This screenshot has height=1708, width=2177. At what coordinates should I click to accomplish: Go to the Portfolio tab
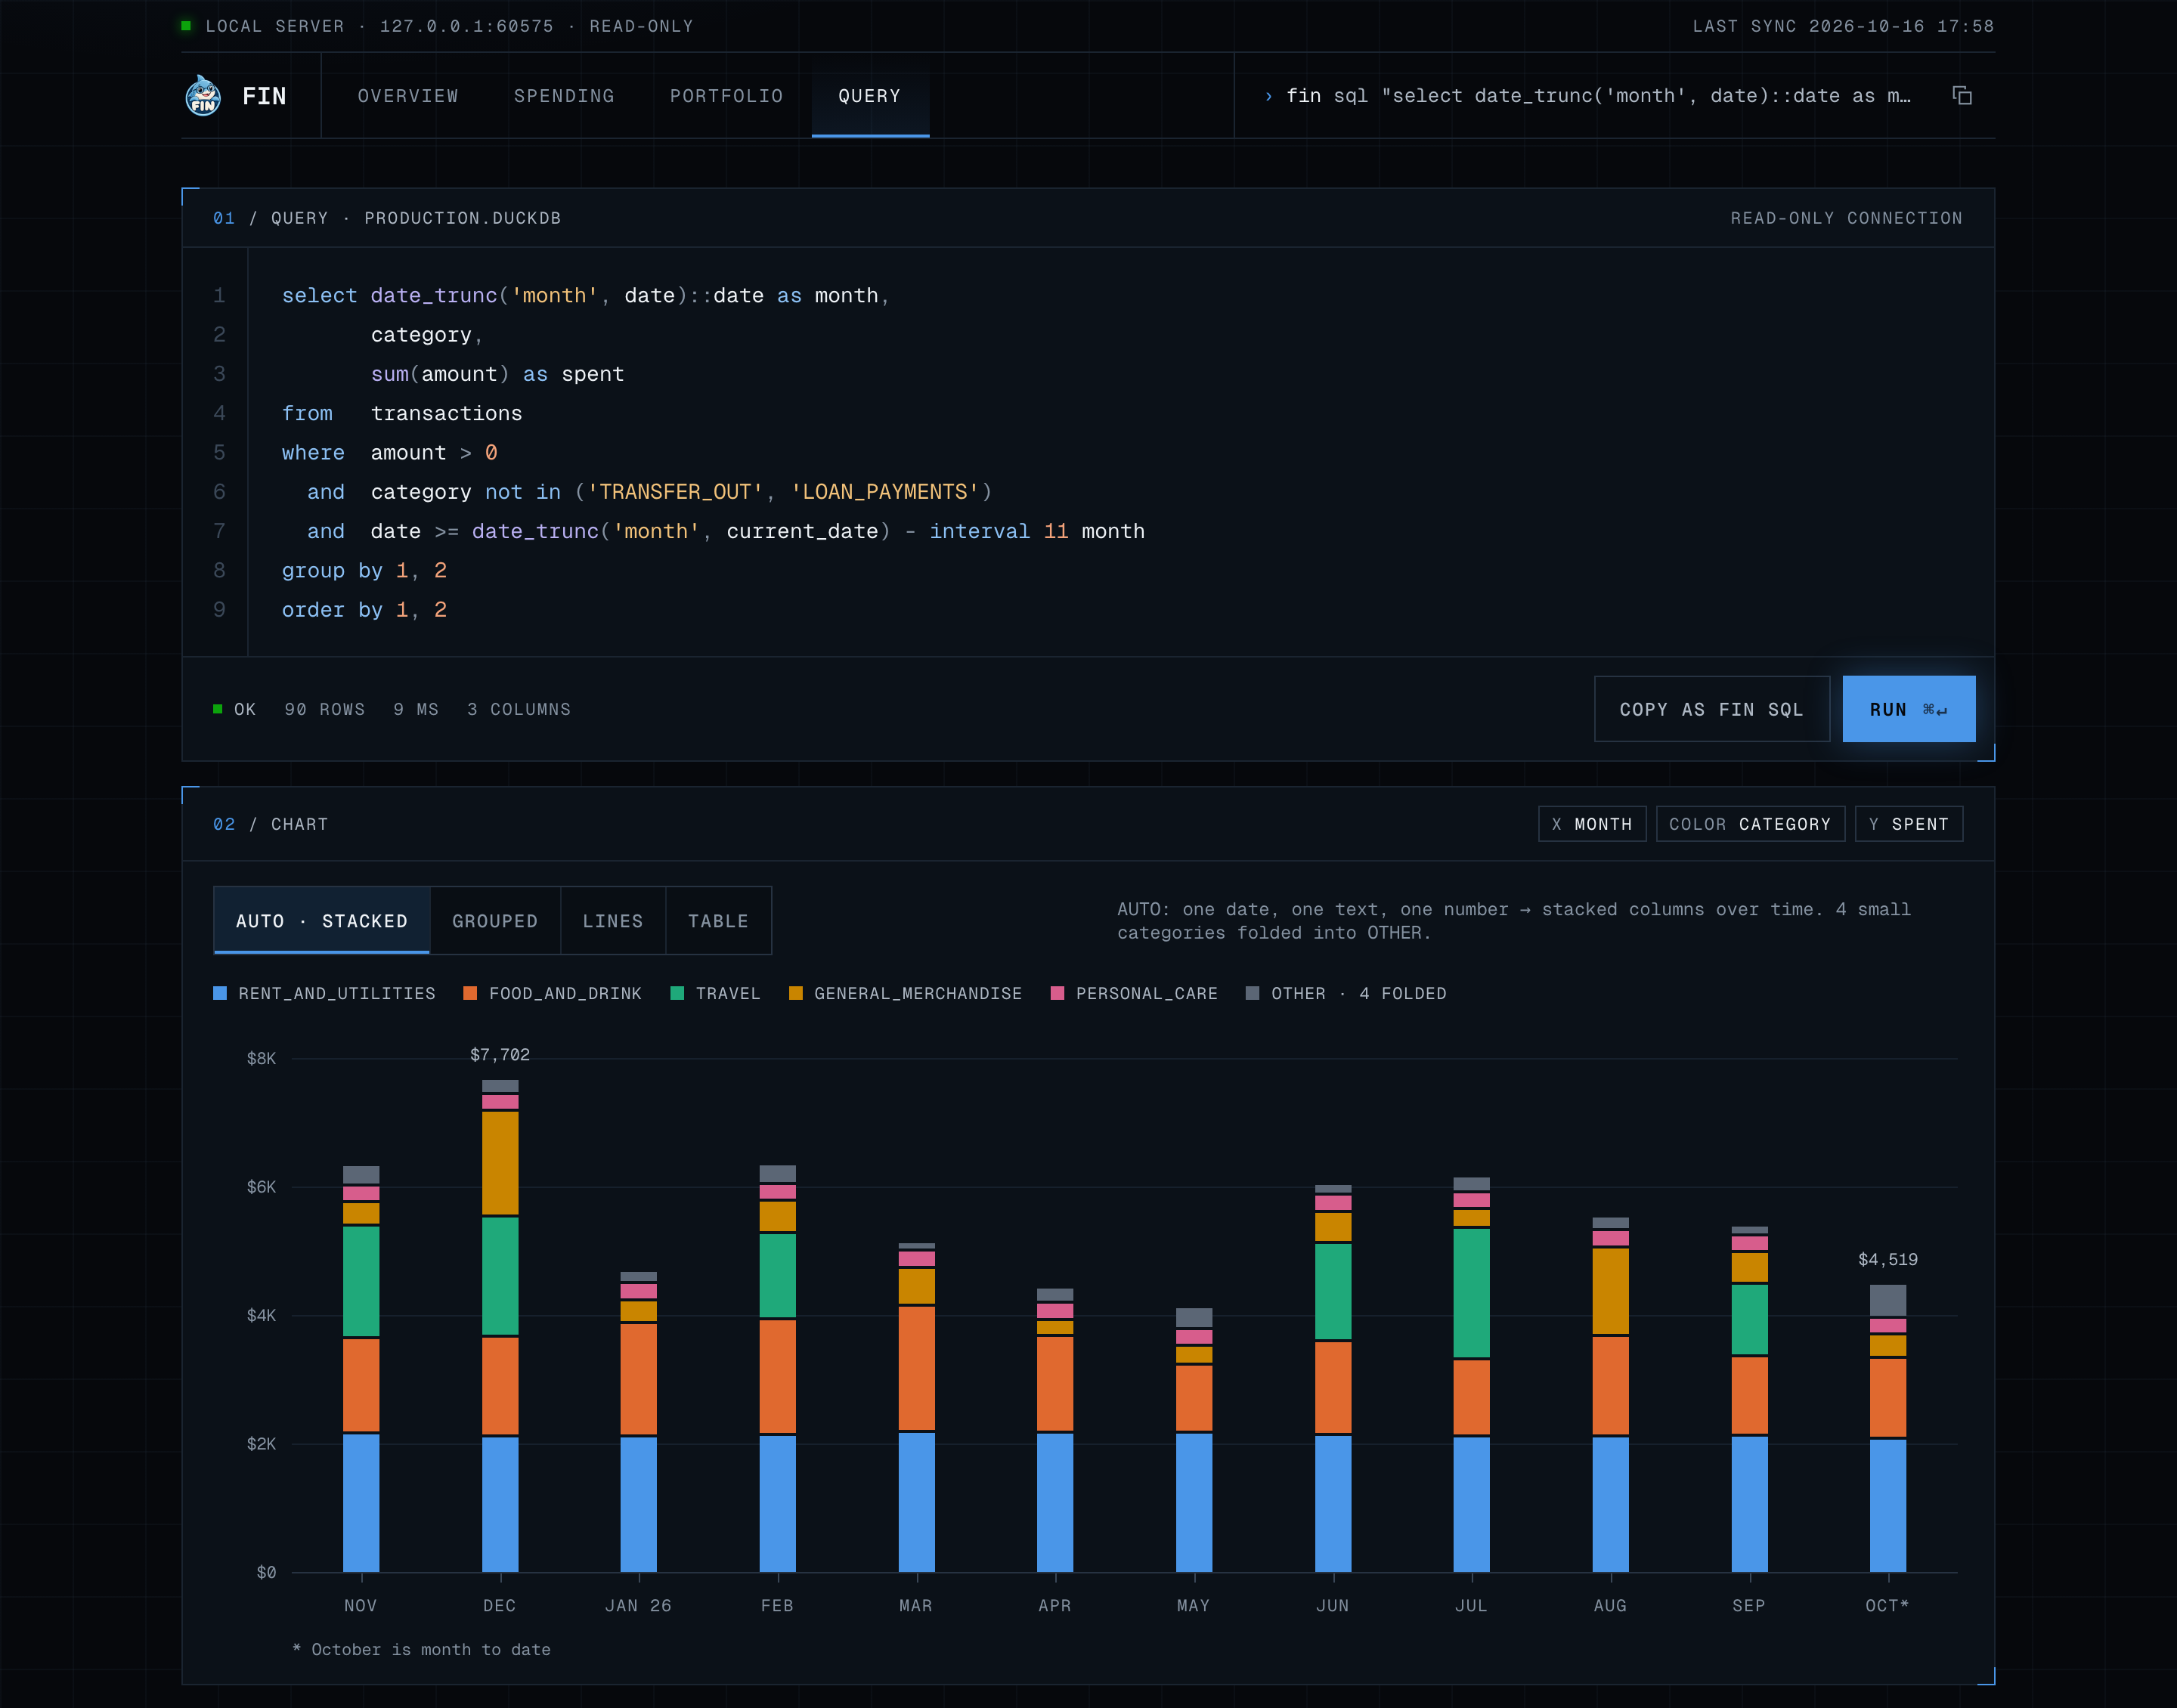point(727,96)
